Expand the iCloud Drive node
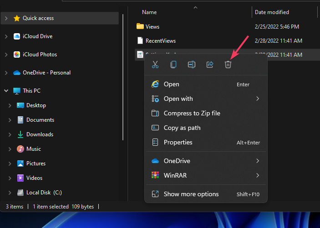The image size is (320, 228). [x=6, y=36]
